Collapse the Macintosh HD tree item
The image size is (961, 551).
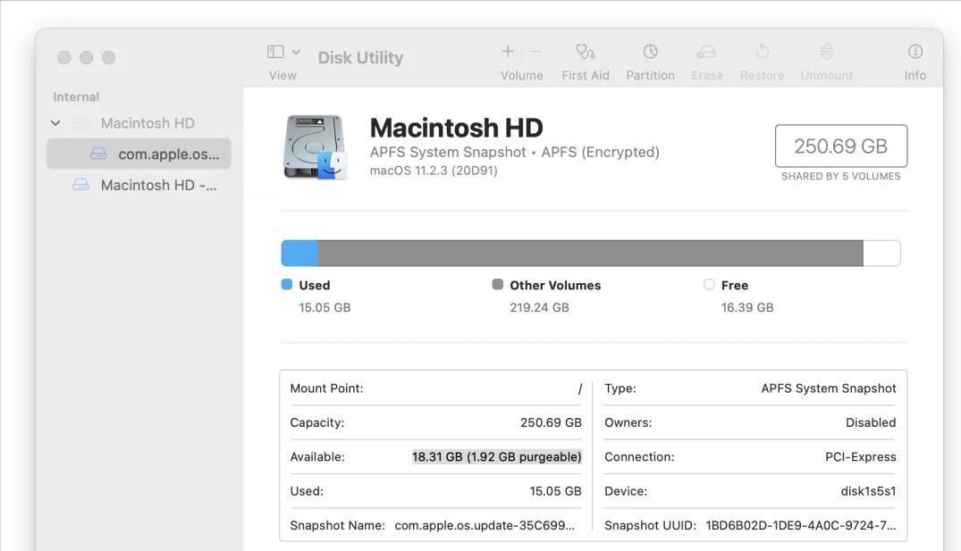tap(55, 122)
